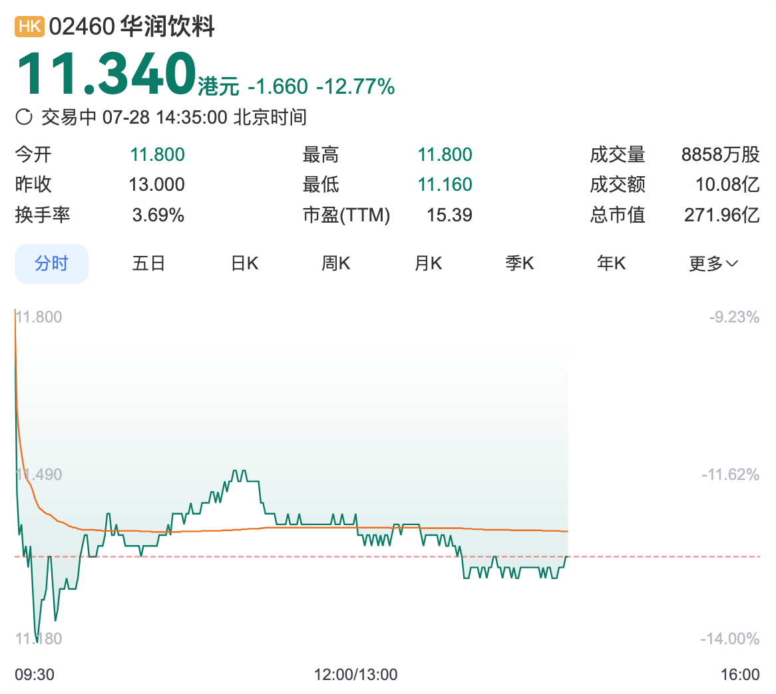The image size is (776, 694).
Task: Switch to the 年K chart tab
Action: click(611, 263)
